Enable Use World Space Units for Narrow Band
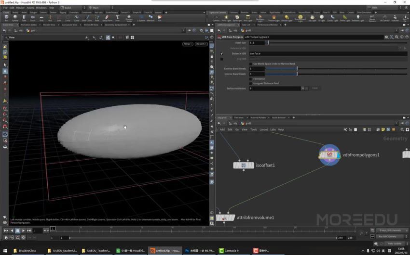This screenshot has height=255, width=410. tap(250, 64)
